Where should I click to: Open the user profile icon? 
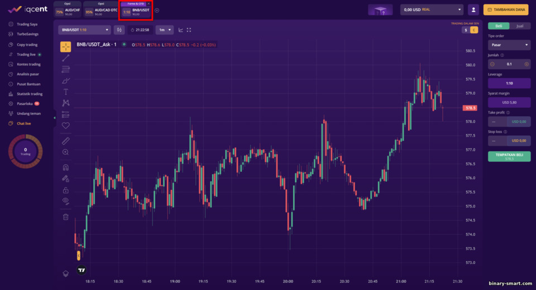click(473, 10)
